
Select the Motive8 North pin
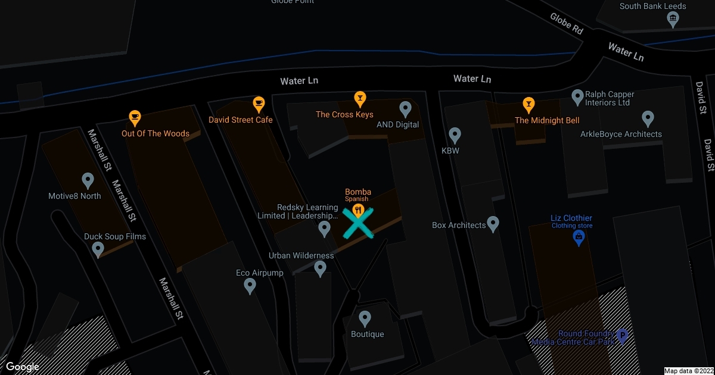[88, 180]
